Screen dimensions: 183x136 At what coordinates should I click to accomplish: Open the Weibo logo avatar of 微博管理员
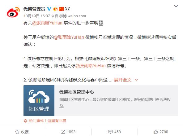[13, 12]
